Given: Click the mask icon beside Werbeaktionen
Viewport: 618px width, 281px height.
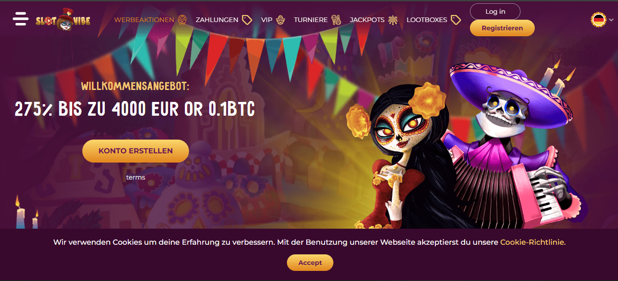Looking at the screenshot, I should coord(183,20).
